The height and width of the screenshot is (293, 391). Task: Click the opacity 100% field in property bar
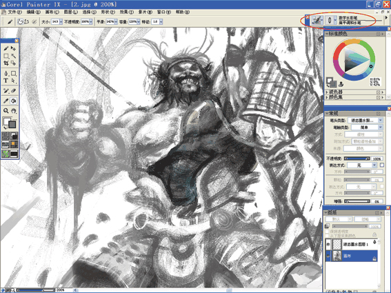tap(85, 22)
